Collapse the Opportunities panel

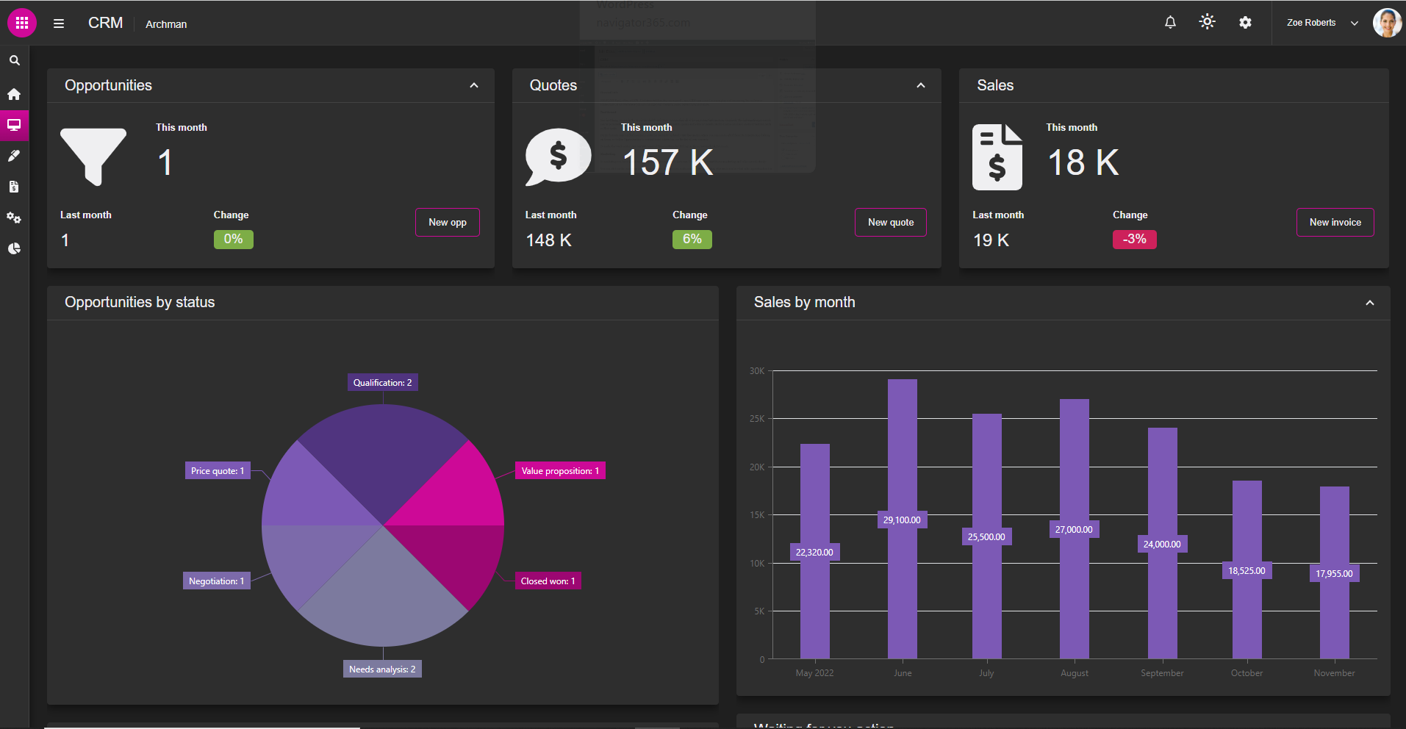coord(473,85)
